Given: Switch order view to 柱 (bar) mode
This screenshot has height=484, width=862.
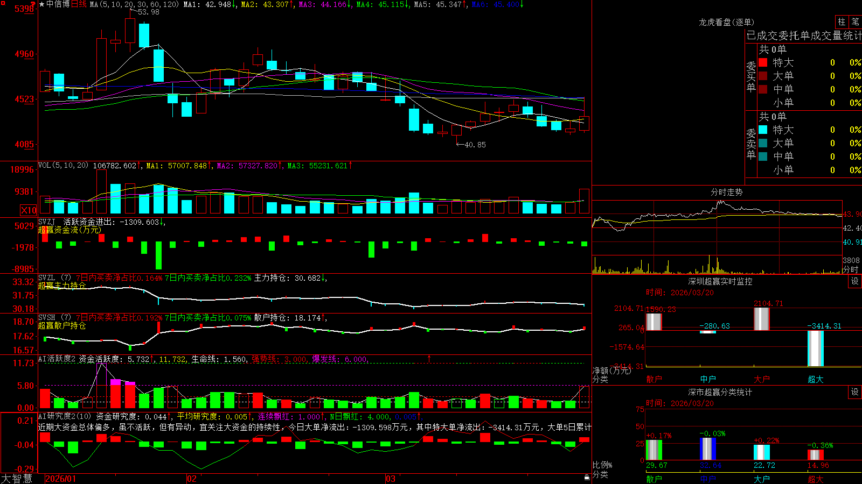Looking at the screenshot, I should pyautogui.click(x=842, y=22).
